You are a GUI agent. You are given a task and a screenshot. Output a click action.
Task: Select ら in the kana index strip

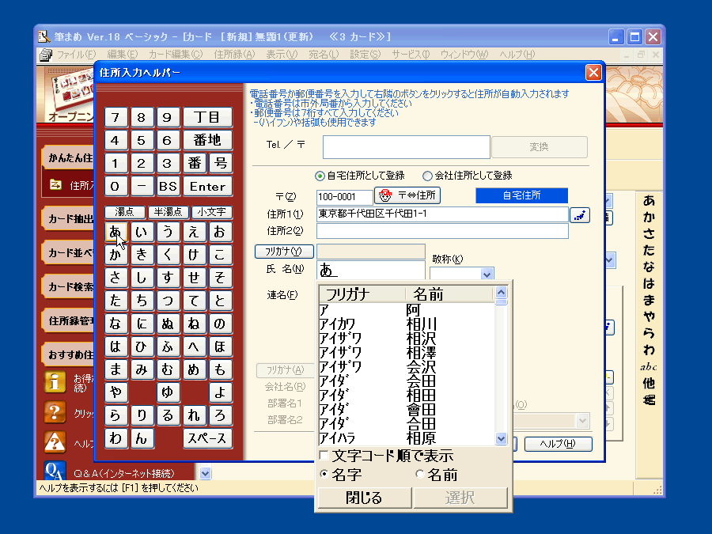[x=649, y=333]
